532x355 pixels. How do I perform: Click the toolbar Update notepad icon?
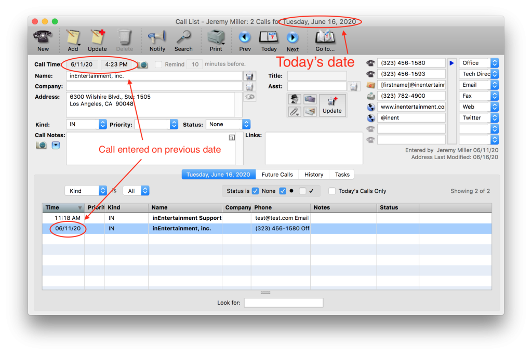pos(97,37)
